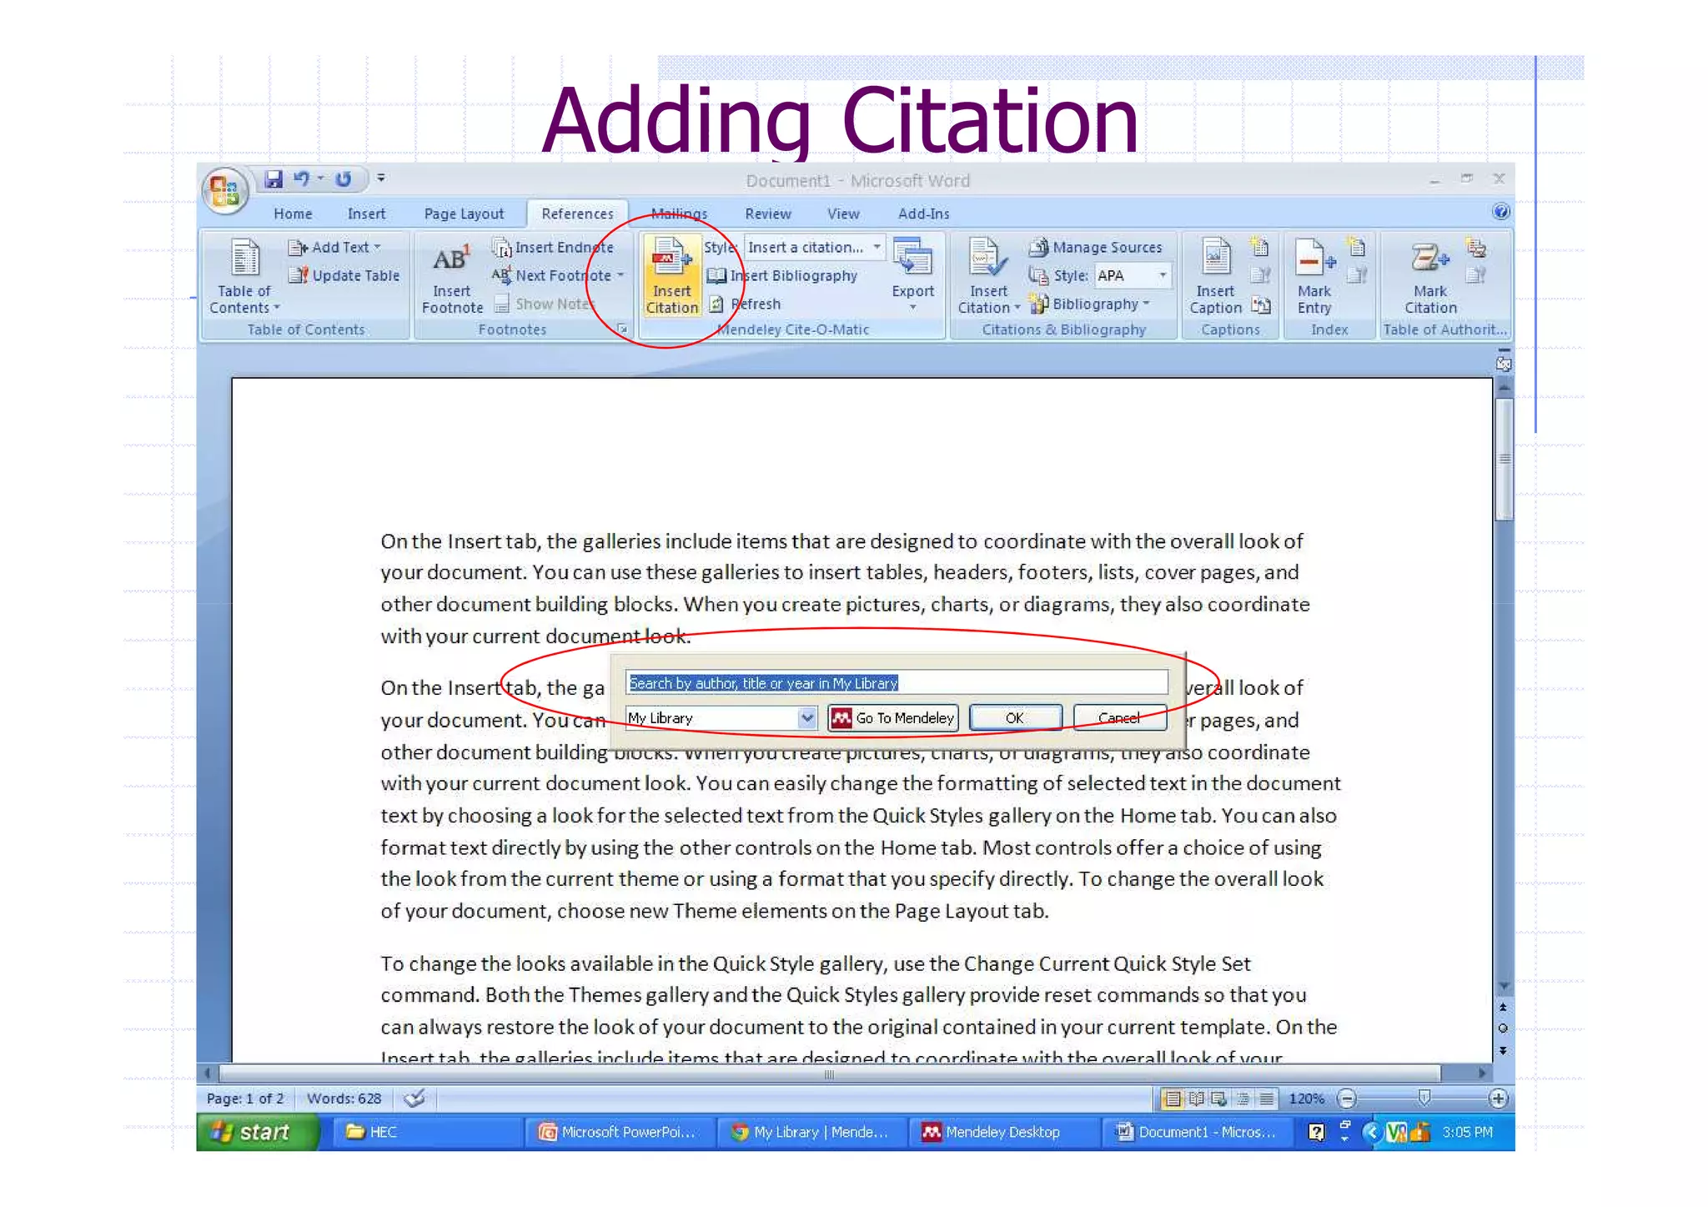The height and width of the screenshot is (1207, 1708).
Task: Open My Library Mendeley browser taskbar item
Action: point(812,1132)
